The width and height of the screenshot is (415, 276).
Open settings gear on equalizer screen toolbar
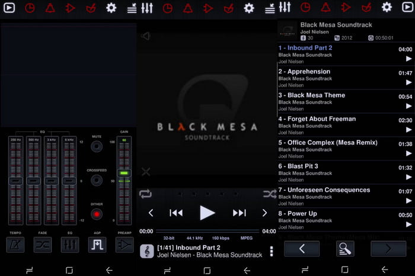click(x=111, y=8)
